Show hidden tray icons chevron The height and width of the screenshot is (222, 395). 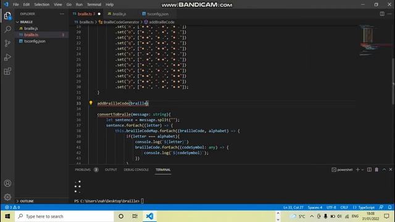tap(312, 216)
